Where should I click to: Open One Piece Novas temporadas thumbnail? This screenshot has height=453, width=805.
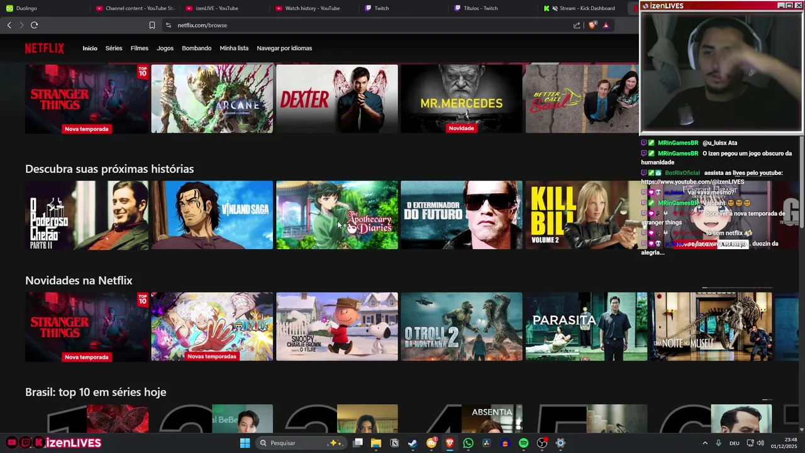(x=212, y=327)
